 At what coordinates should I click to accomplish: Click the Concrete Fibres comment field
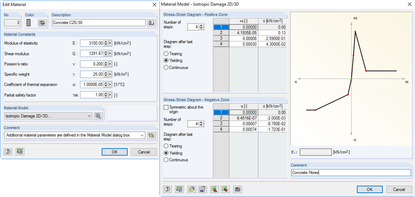point(351,173)
